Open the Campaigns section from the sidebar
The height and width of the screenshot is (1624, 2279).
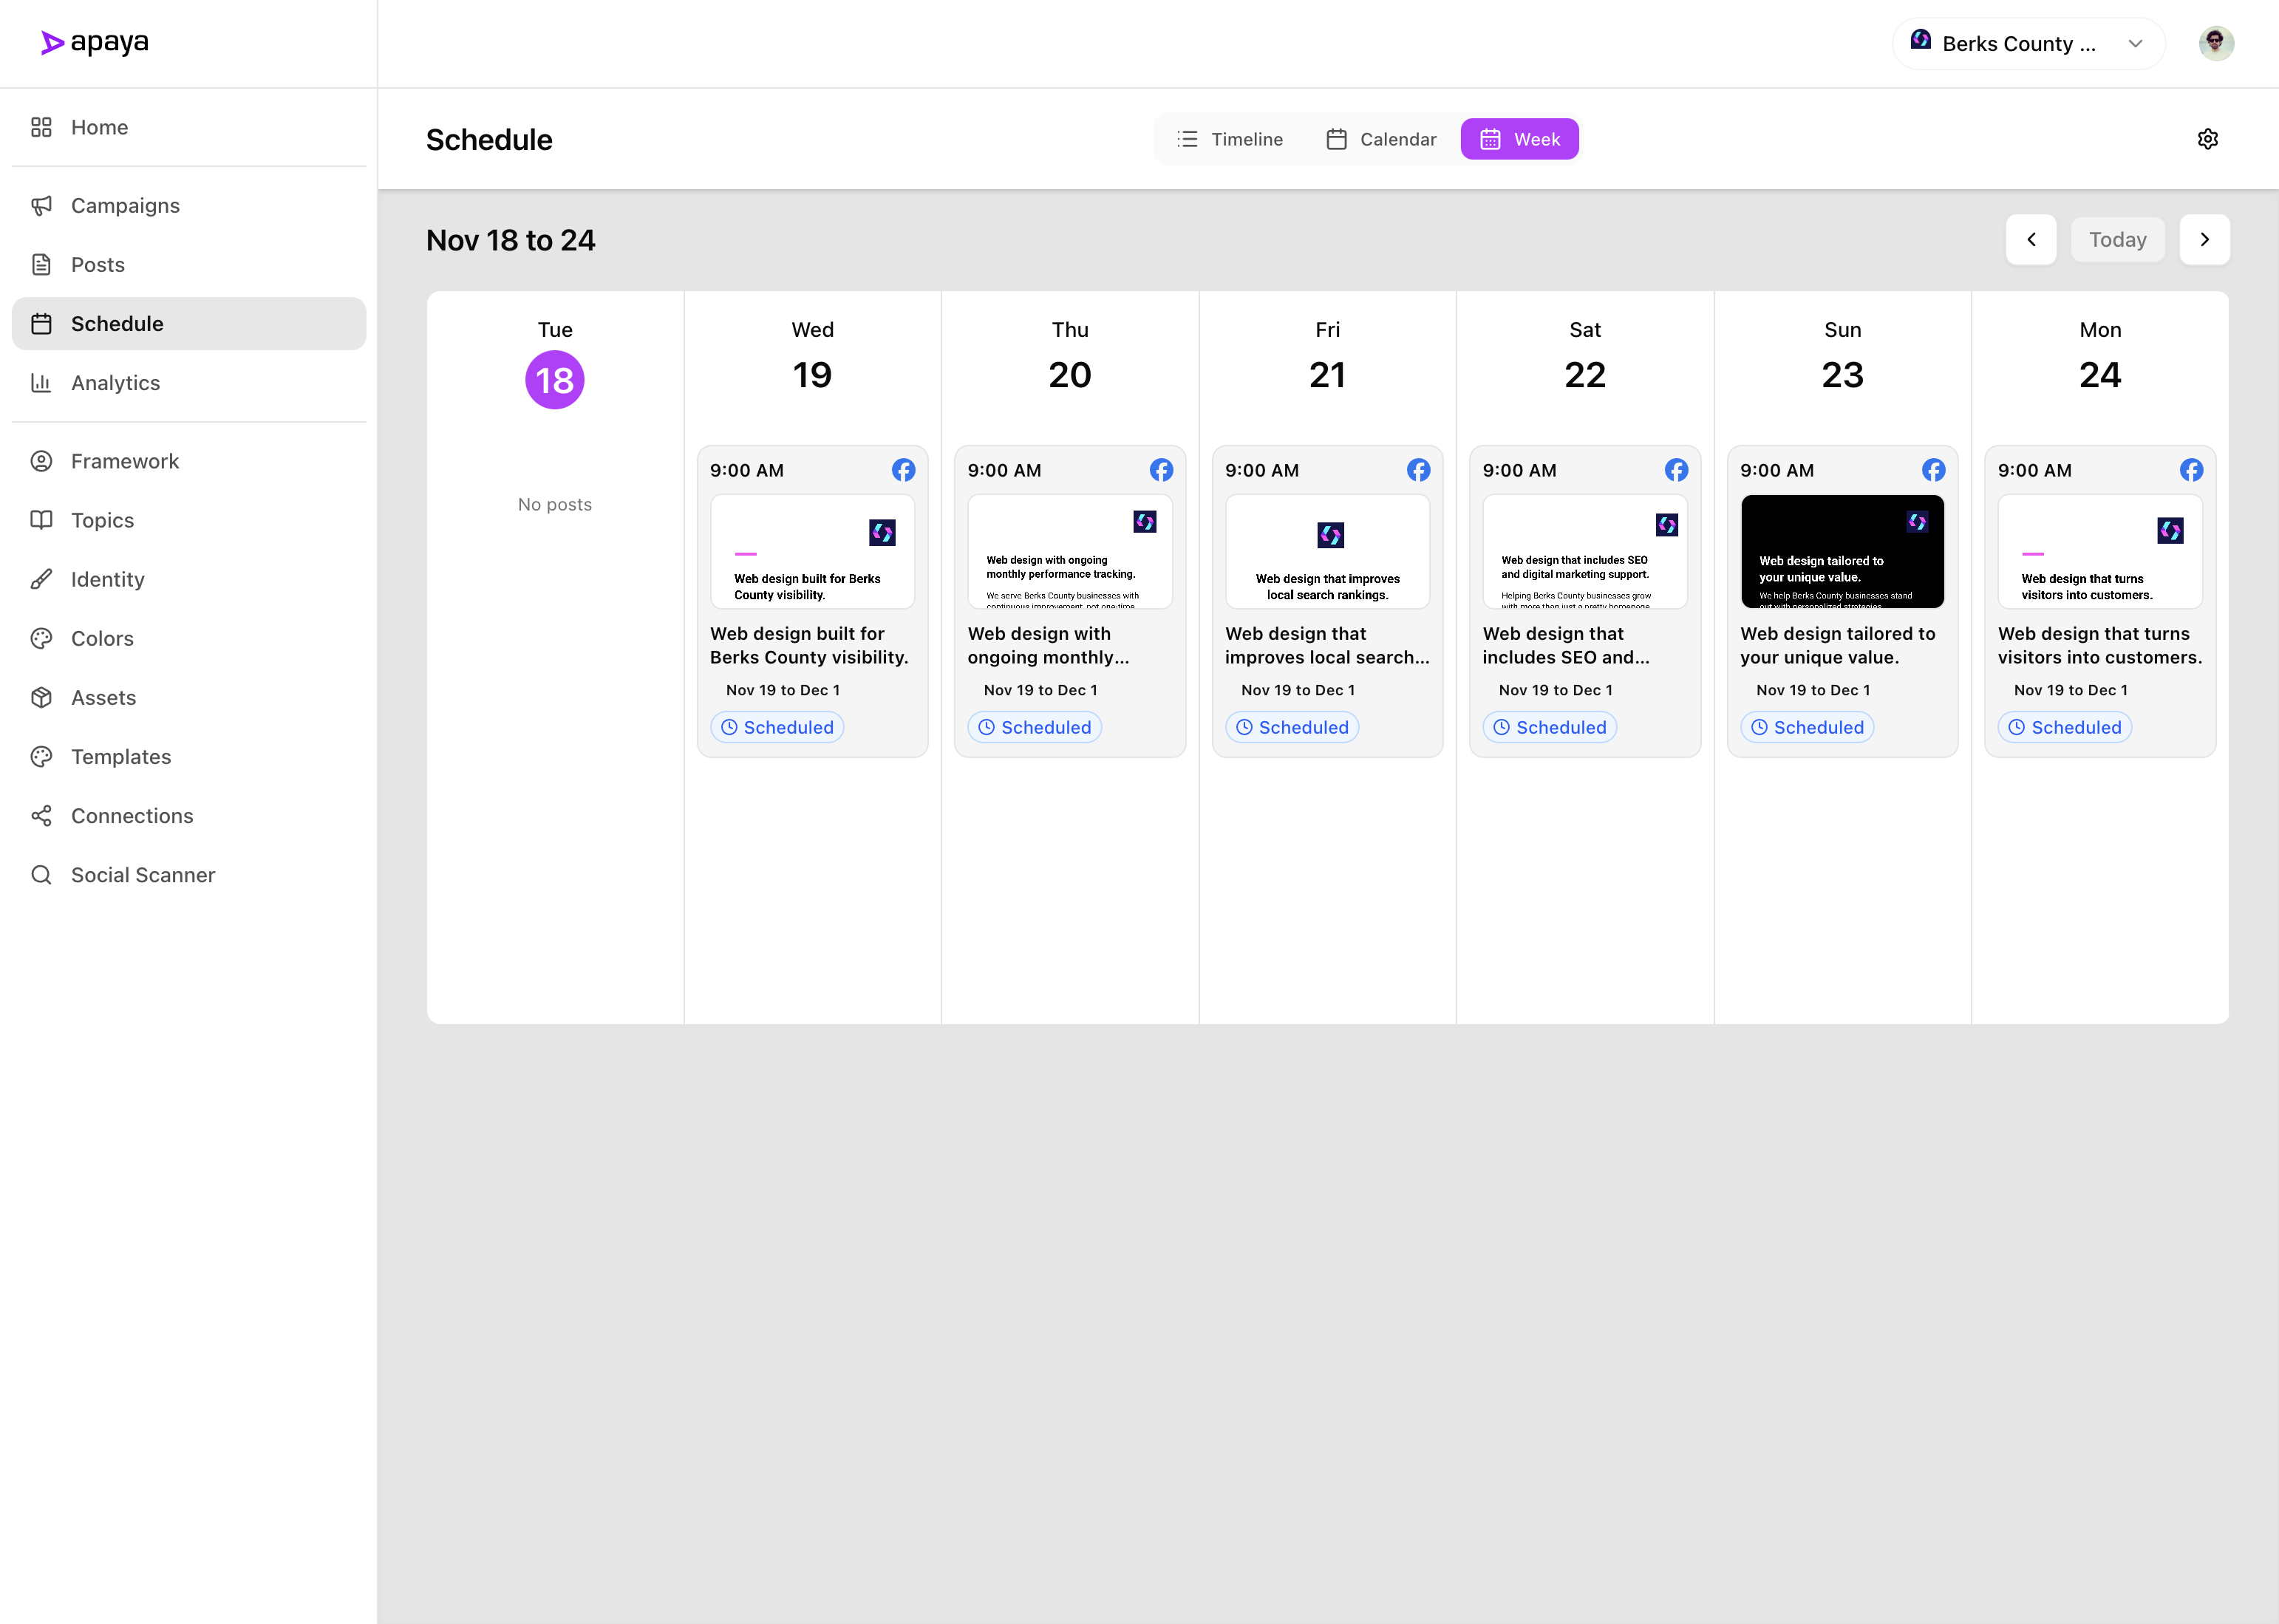point(126,205)
